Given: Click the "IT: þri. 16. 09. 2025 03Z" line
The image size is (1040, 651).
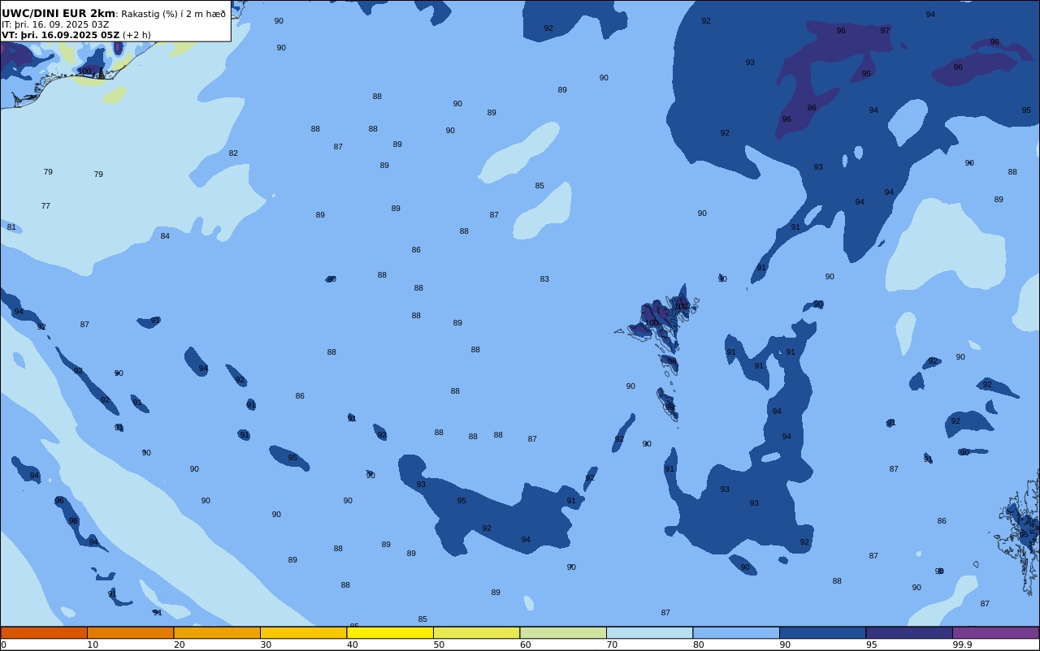Looking at the screenshot, I should click(x=55, y=24).
